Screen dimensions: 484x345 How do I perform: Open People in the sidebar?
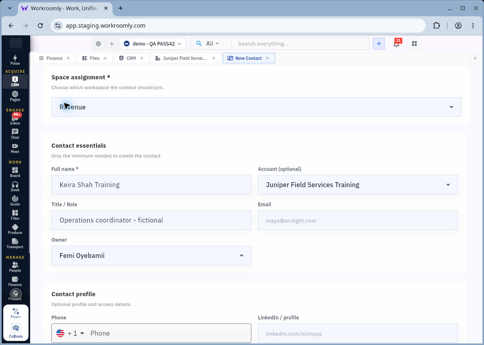15,267
